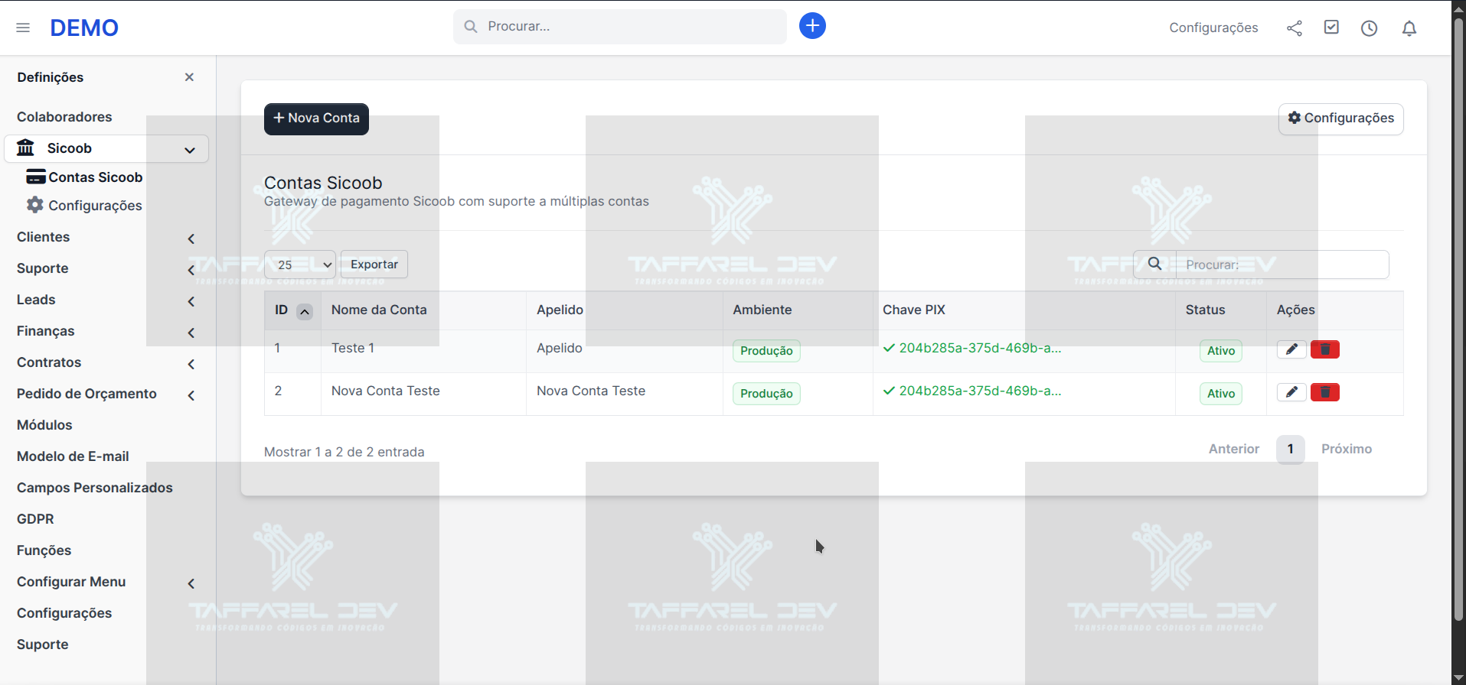
Task: Open bottom Suporte item in sidebar
Action: click(x=43, y=644)
